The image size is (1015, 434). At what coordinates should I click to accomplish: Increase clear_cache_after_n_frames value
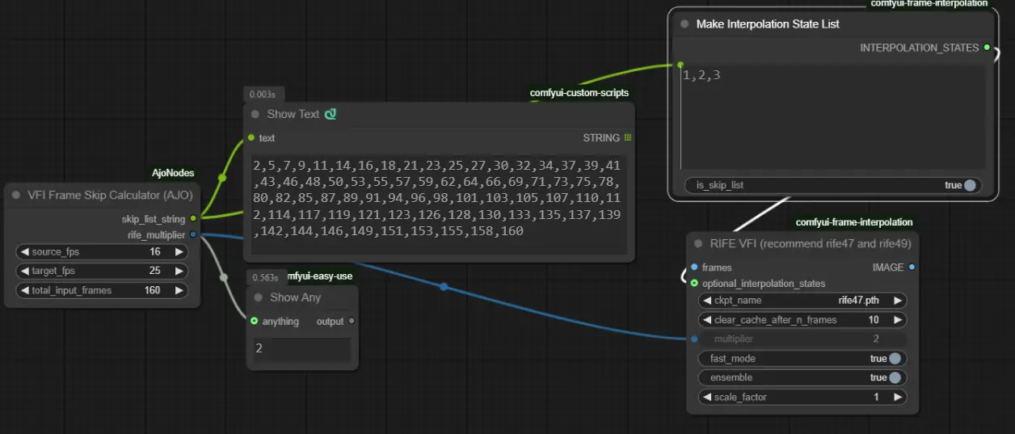[897, 320]
